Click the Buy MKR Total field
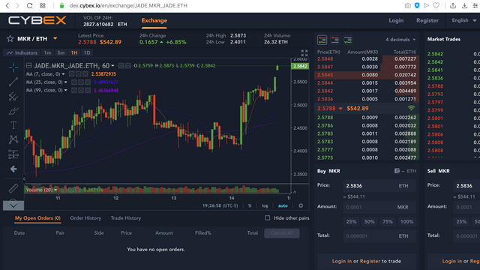The width and height of the screenshot is (480, 270). point(379,236)
